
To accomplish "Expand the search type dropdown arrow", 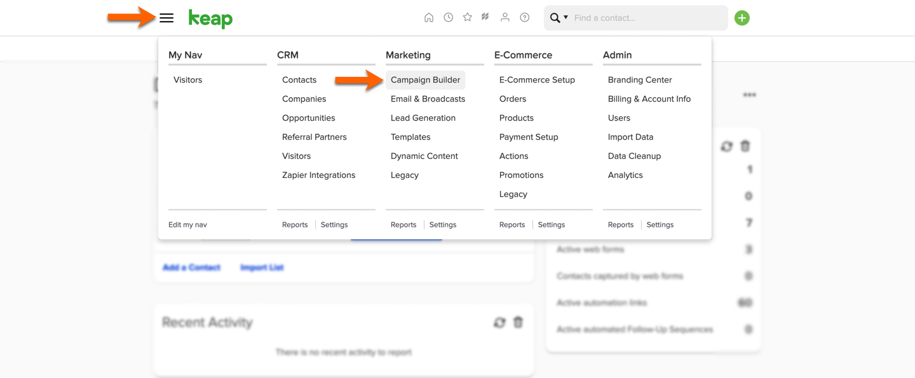I will pyautogui.click(x=566, y=18).
